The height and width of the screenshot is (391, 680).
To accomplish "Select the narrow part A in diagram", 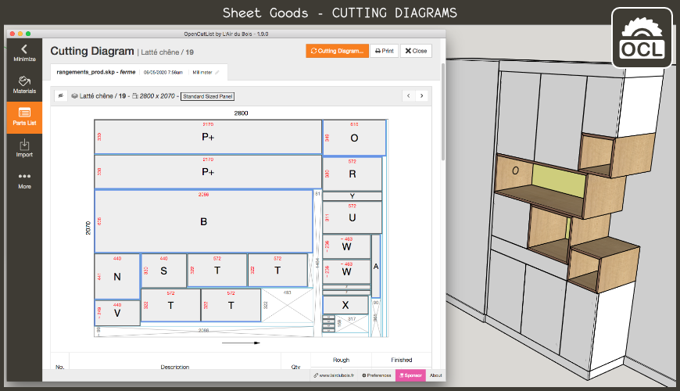I will pyautogui.click(x=376, y=266).
